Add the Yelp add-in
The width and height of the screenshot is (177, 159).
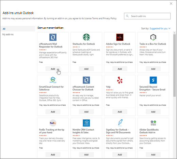[120, 112]
